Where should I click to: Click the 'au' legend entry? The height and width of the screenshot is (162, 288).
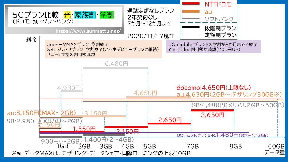[x=208, y=12]
